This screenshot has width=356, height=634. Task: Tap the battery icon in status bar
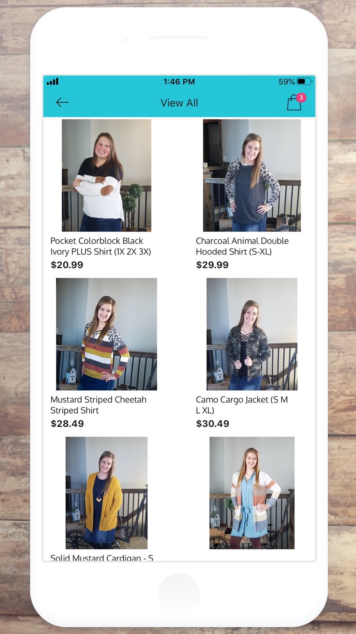[304, 82]
